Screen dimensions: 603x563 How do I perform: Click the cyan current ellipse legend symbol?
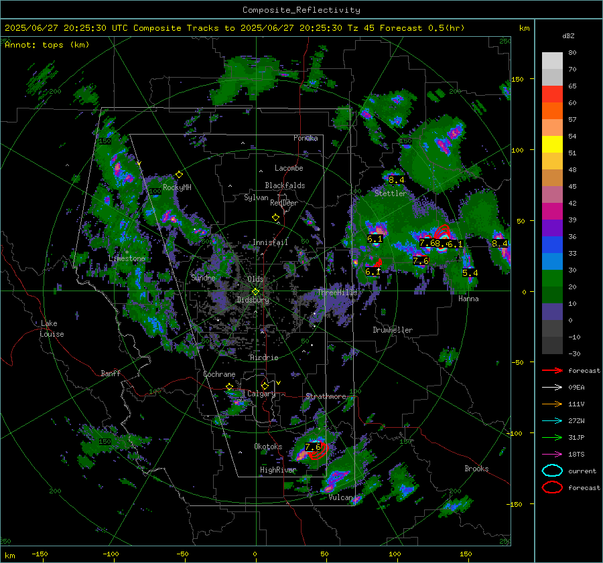tap(552, 471)
